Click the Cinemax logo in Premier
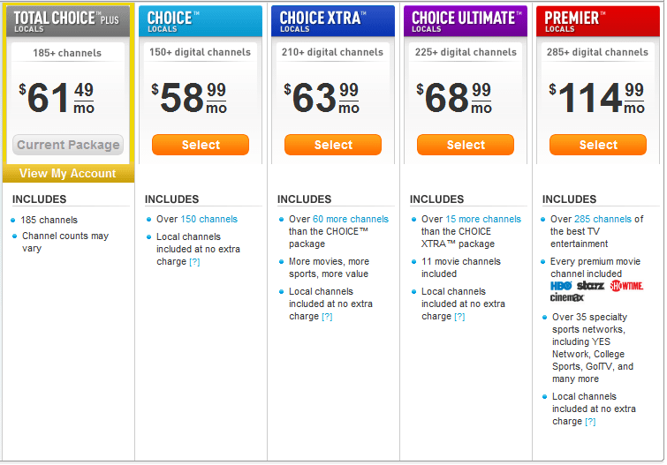Image resolution: width=667 pixels, height=465 pixels. [566, 297]
